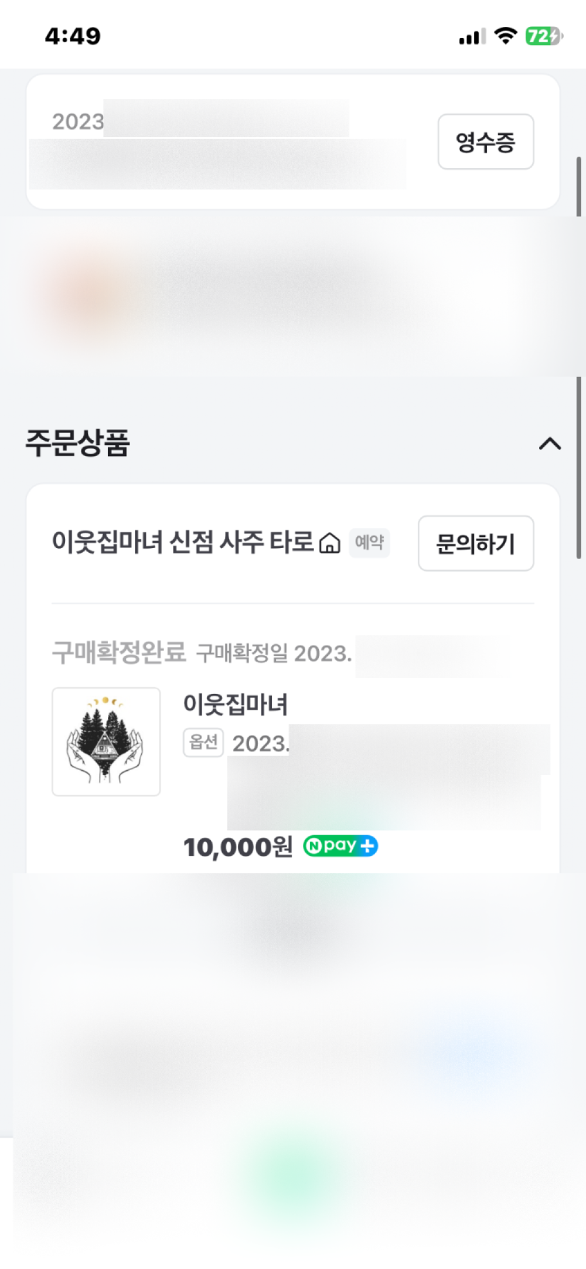Screen dimensions: 586x1269
Task: Tap the 주문상품 section heading
Action: point(78,443)
